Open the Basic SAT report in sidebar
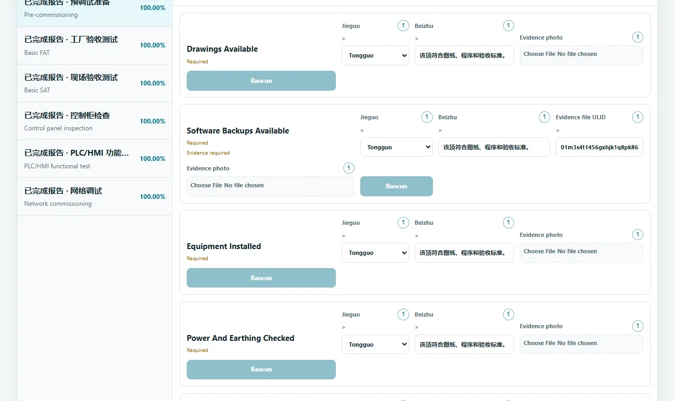 click(94, 83)
